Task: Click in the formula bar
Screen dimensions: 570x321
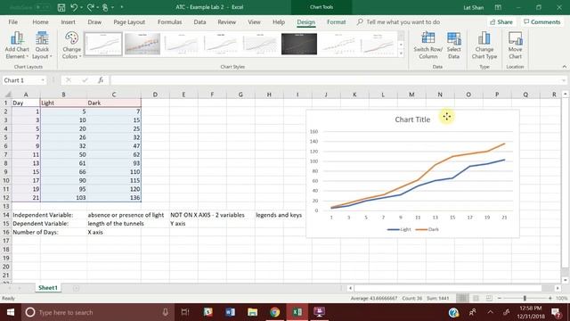Action: coord(335,80)
